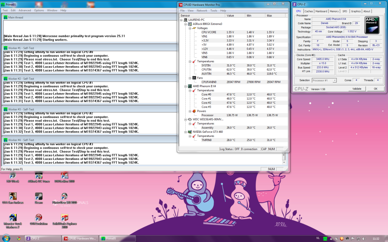Collapse the ASRock 890GX Extreme3 node

pyautogui.click(x=186, y=24)
